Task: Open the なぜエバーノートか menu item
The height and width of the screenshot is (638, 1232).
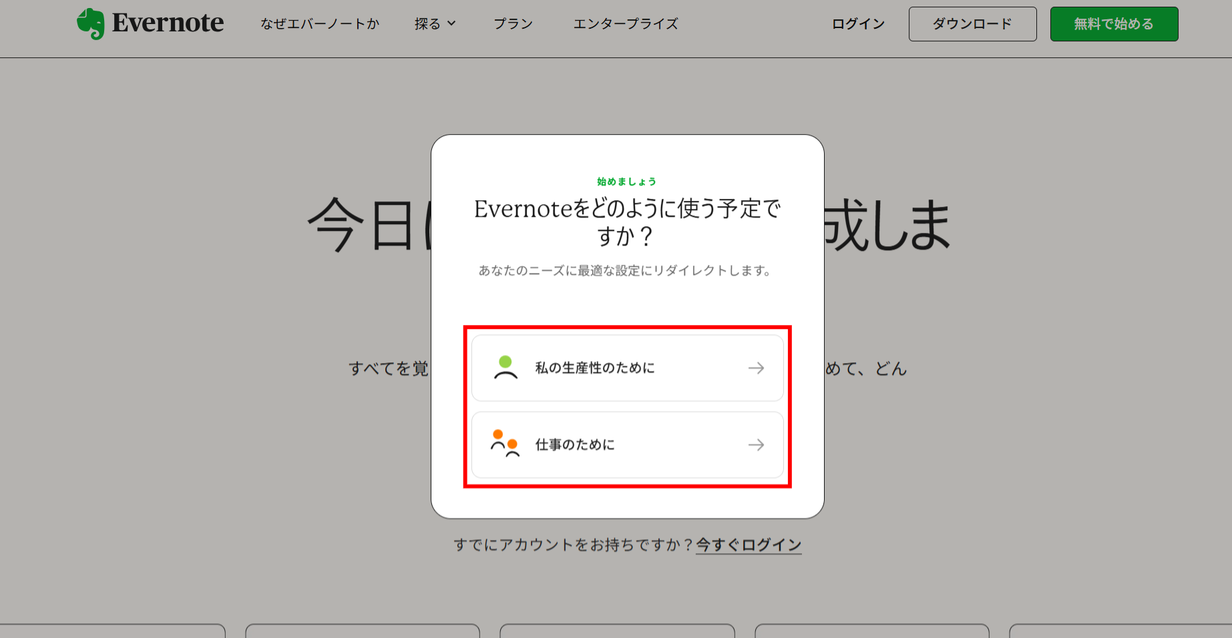Action: coord(319,23)
